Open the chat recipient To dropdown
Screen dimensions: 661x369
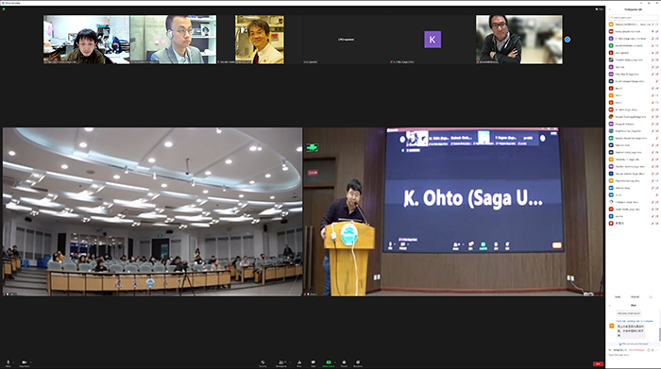click(x=619, y=350)
